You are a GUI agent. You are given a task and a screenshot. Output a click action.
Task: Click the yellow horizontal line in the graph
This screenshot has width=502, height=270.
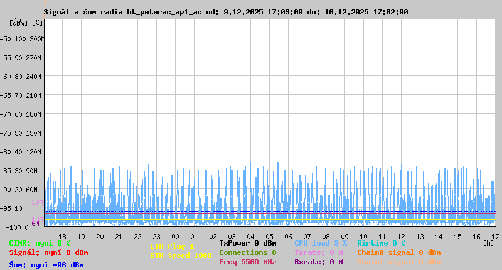coord(270,132)
